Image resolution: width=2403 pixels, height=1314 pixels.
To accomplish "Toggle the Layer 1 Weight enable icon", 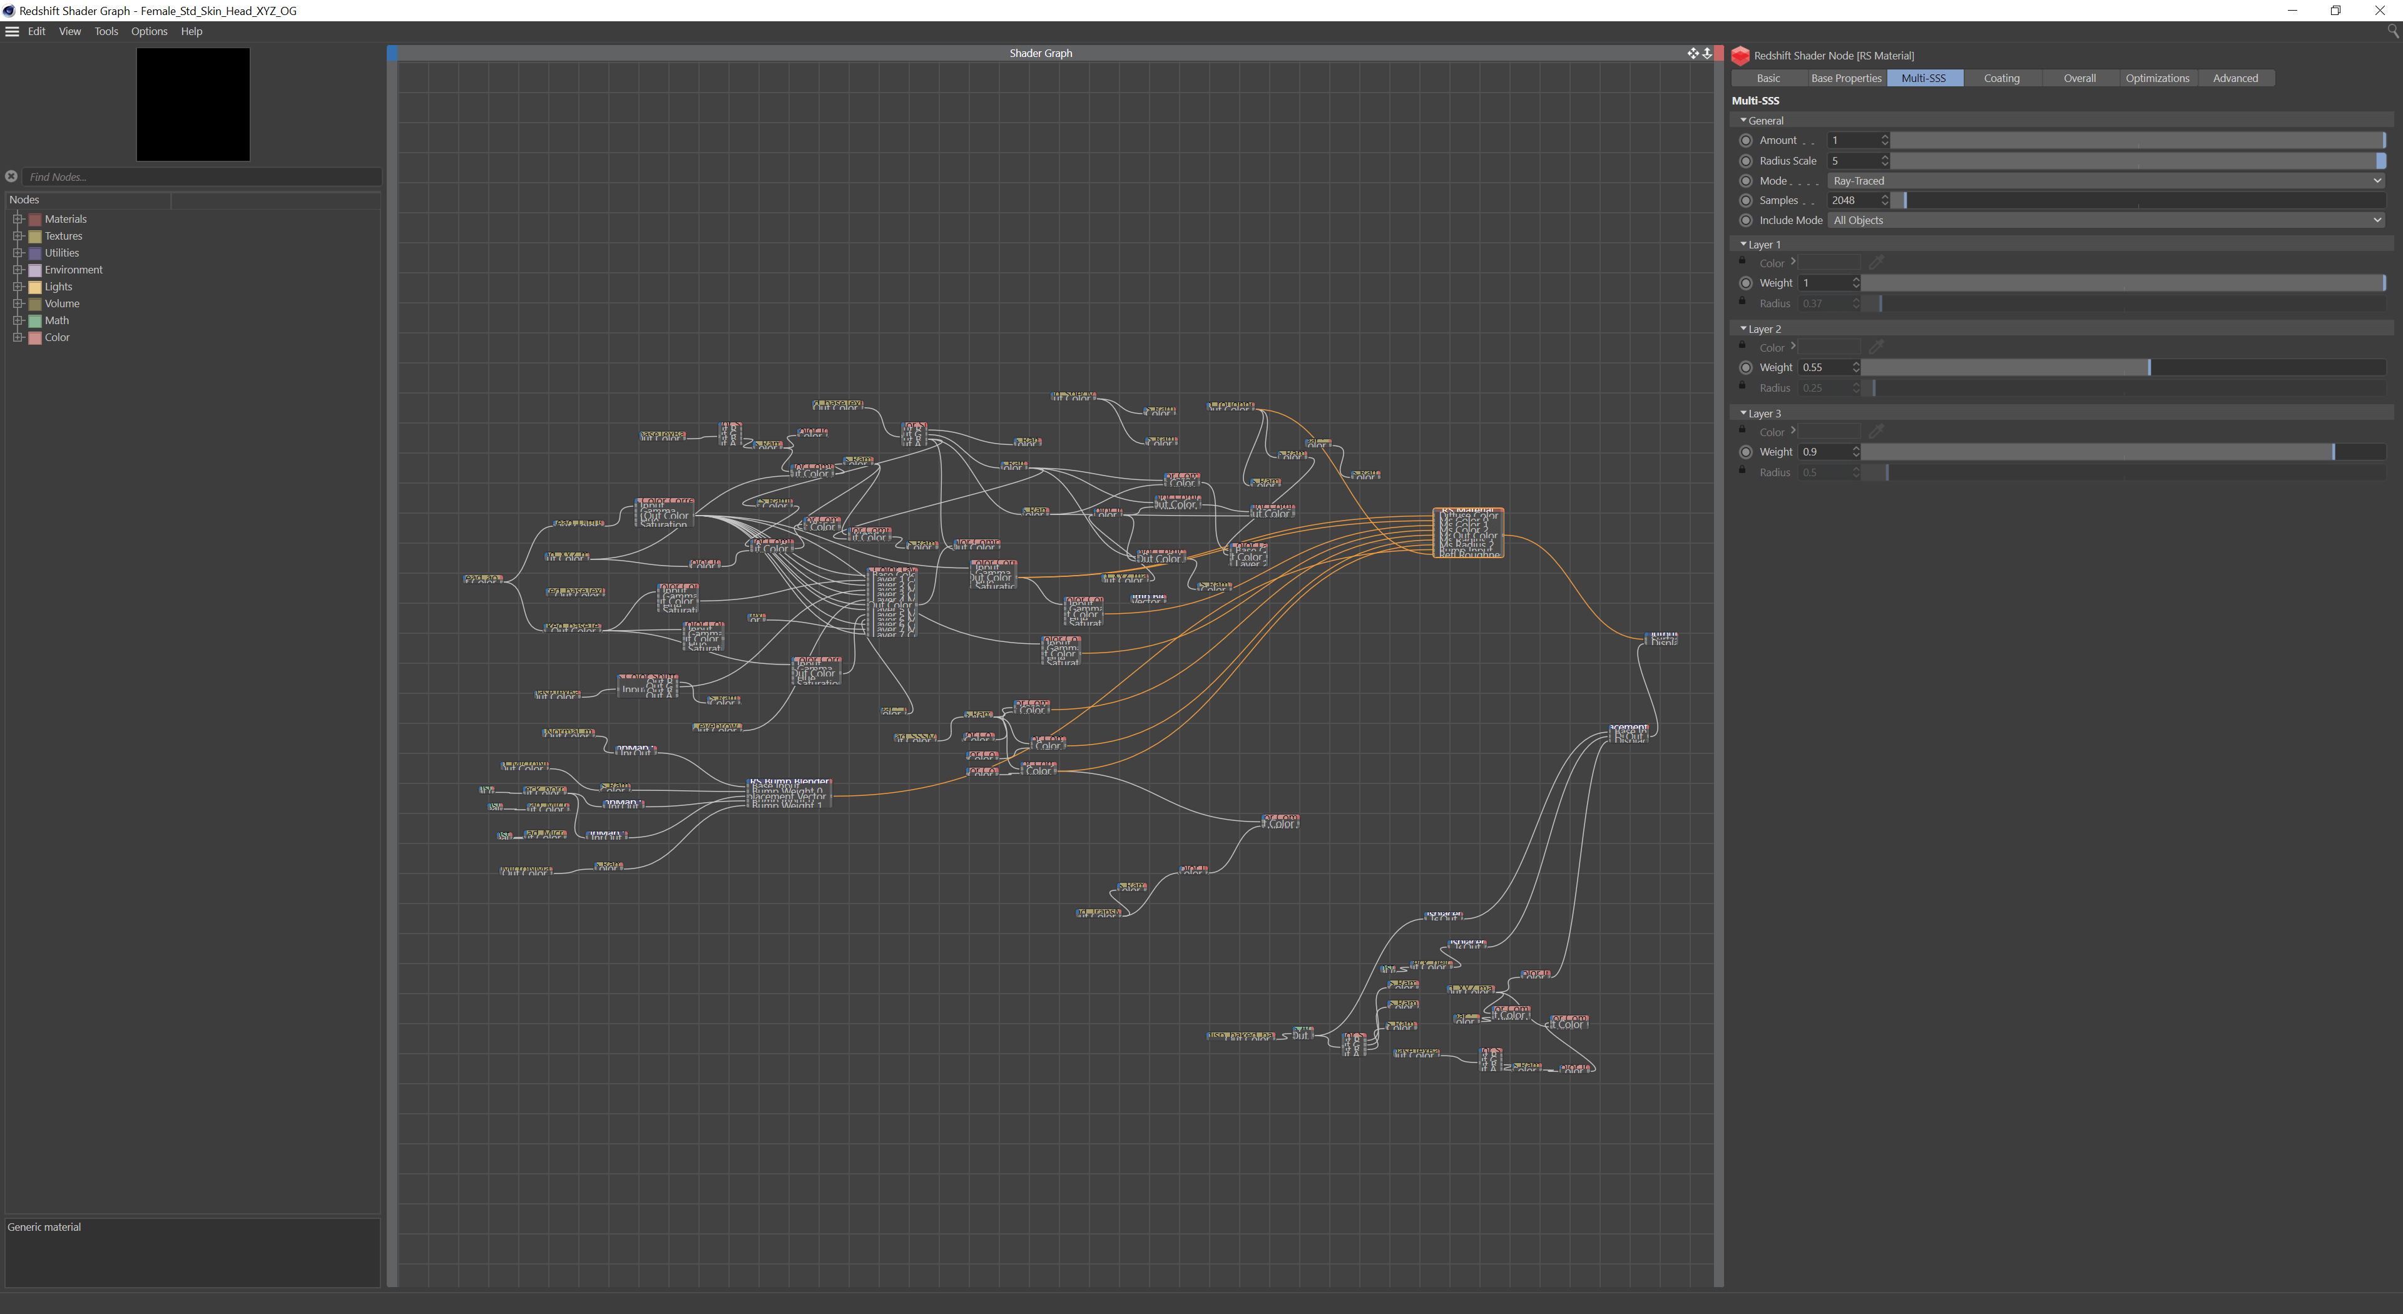I will pyautogui.click(x=1746, y=283).
